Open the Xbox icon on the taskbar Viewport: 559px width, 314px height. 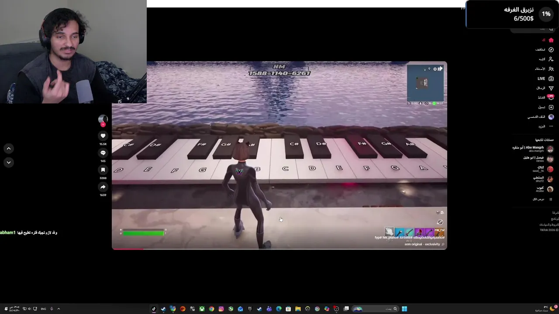202,309
